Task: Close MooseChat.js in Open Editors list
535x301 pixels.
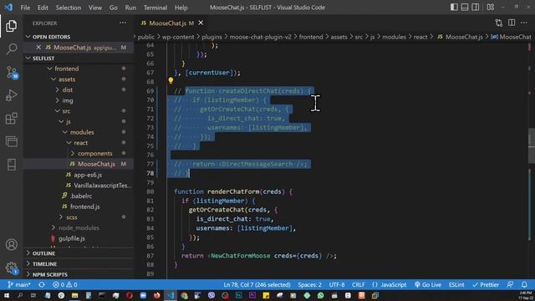Action: tap(38, 48)
